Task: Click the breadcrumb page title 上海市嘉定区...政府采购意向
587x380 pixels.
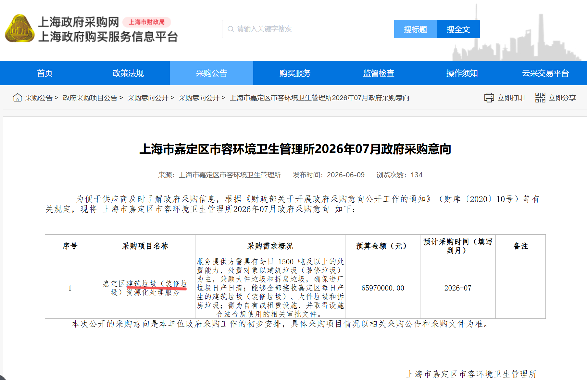Action: 319,98
